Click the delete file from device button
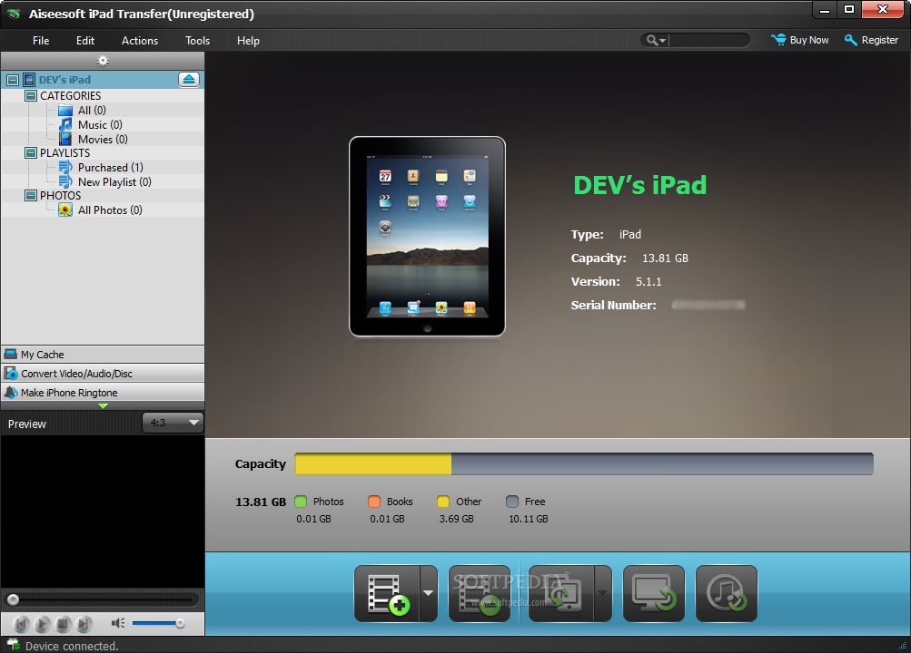The image size is (911, 653). pos(480,593)
